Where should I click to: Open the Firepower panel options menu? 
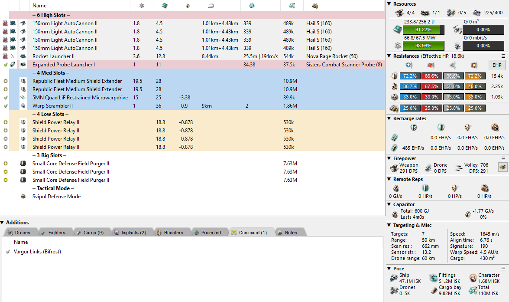[x=503, y=158]
